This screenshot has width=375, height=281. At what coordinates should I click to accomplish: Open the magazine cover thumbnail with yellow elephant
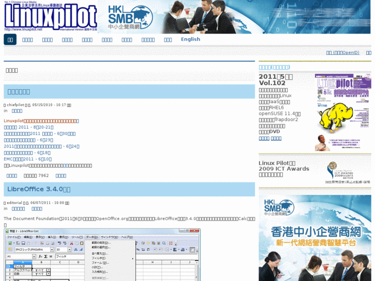pyautogui.click(x=343, y=112)
